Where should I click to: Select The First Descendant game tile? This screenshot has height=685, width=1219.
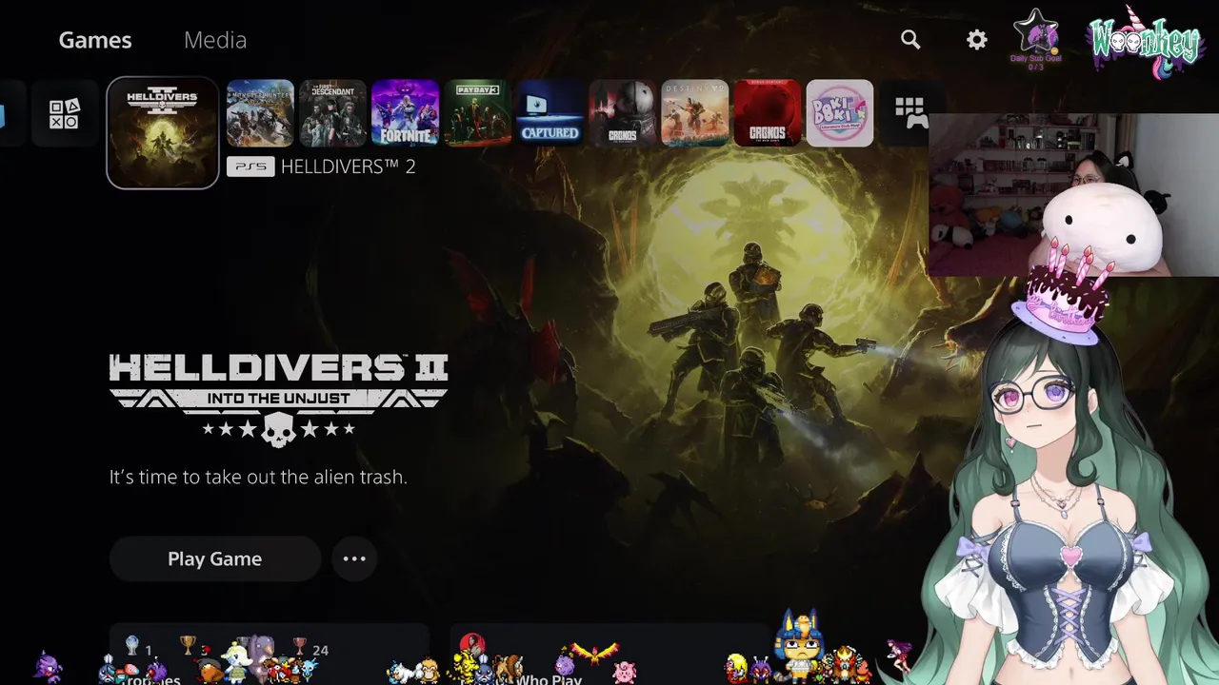point(332,113)
